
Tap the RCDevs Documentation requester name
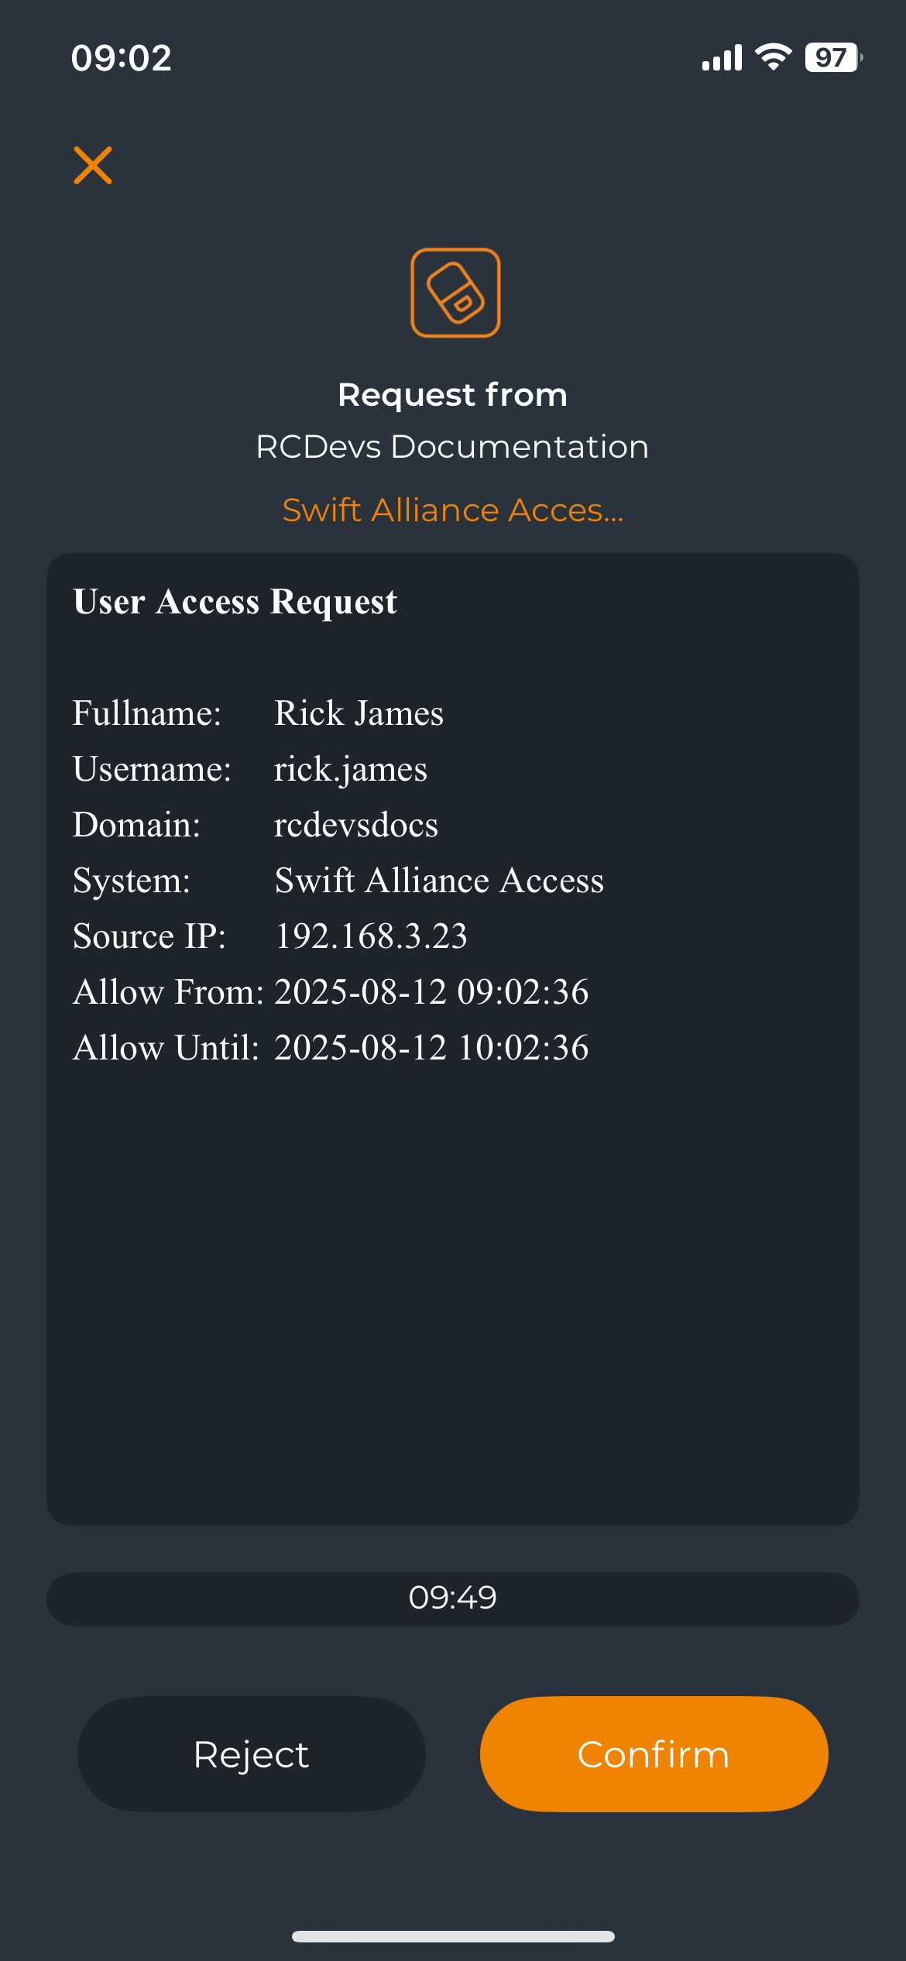pos(452,447)
